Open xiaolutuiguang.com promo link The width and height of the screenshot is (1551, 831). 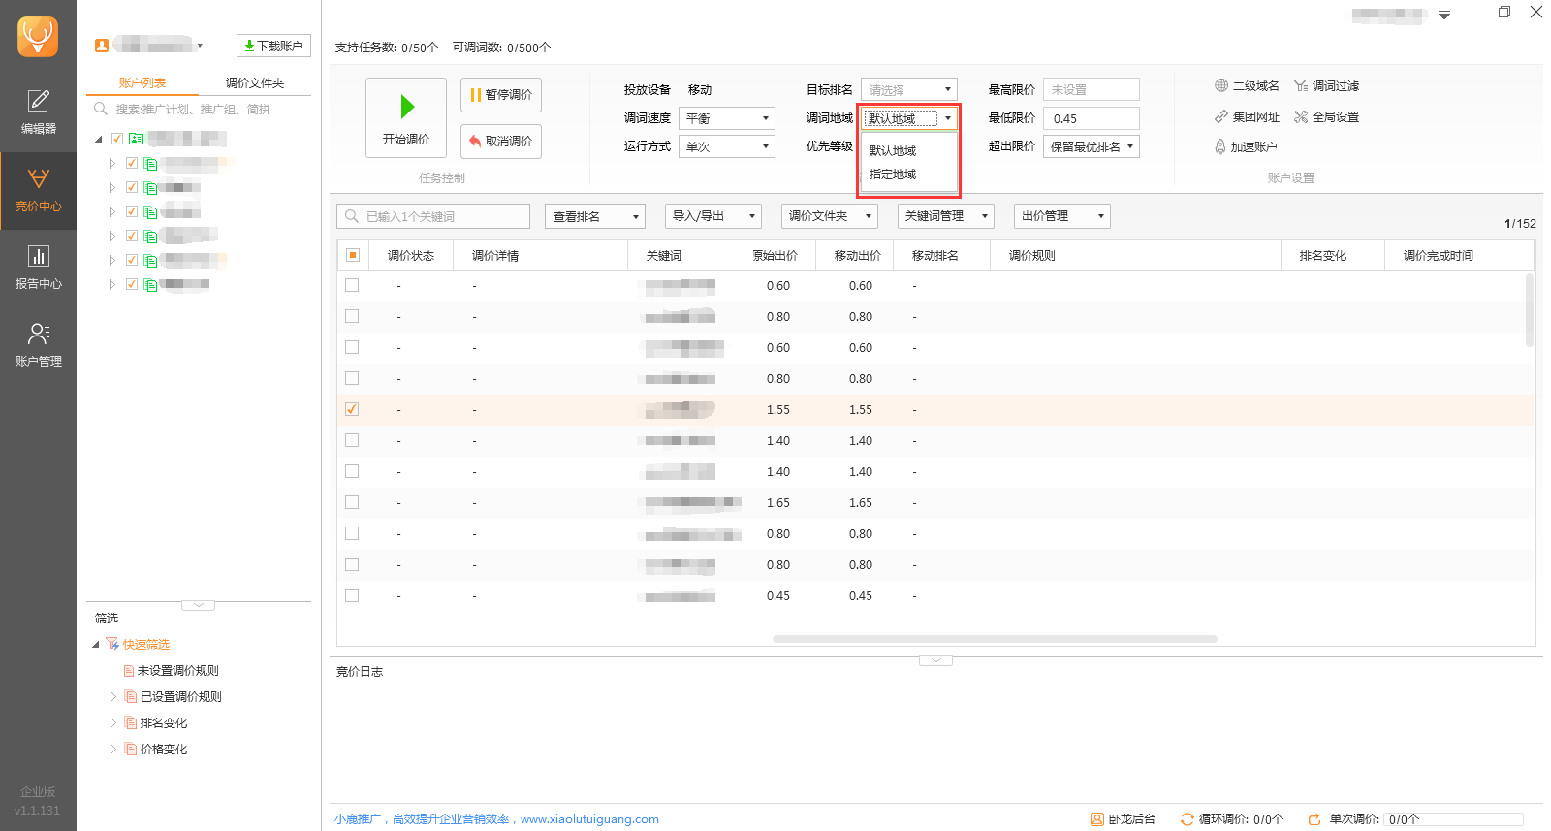click(589, 819)
